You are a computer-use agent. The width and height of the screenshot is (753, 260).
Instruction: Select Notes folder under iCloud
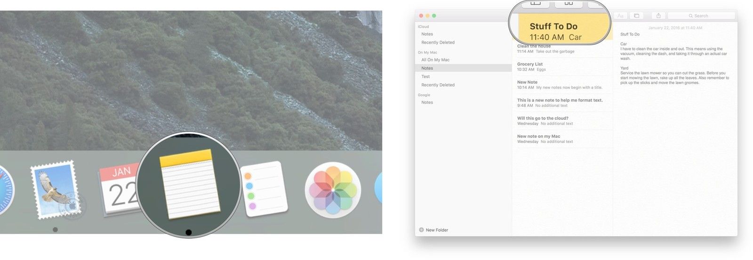[463, 34]
